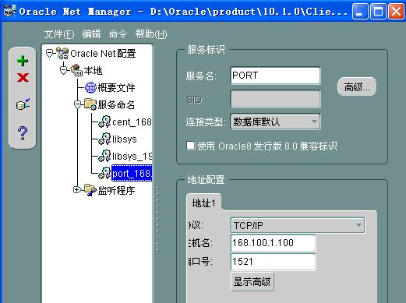Open the 文件(F) menu
The width and height of the screenshot is (406, 303).
pos(59,34)
